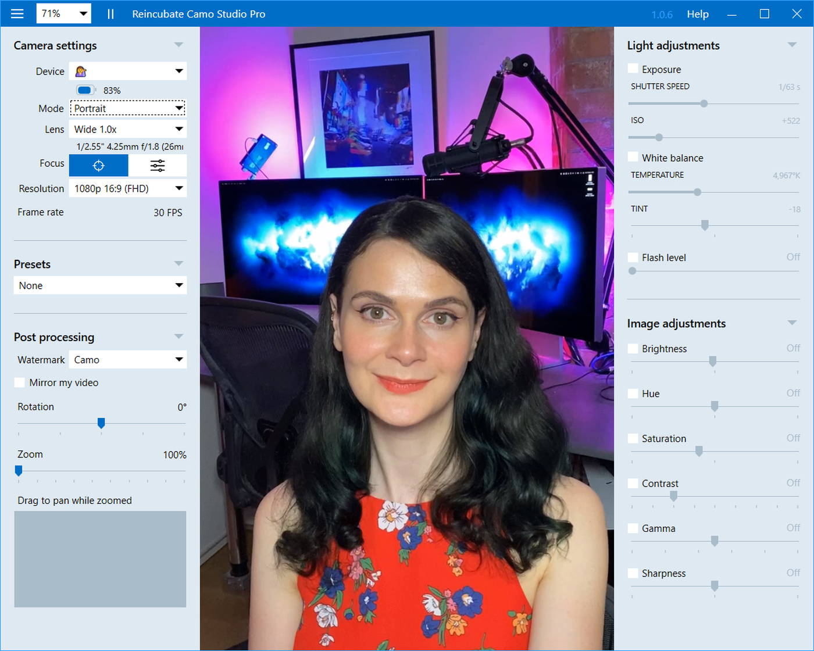This screenshot has height=651, width=814.
Task: Turn on the Brightness adjustment checkbox
Action: 633,349
